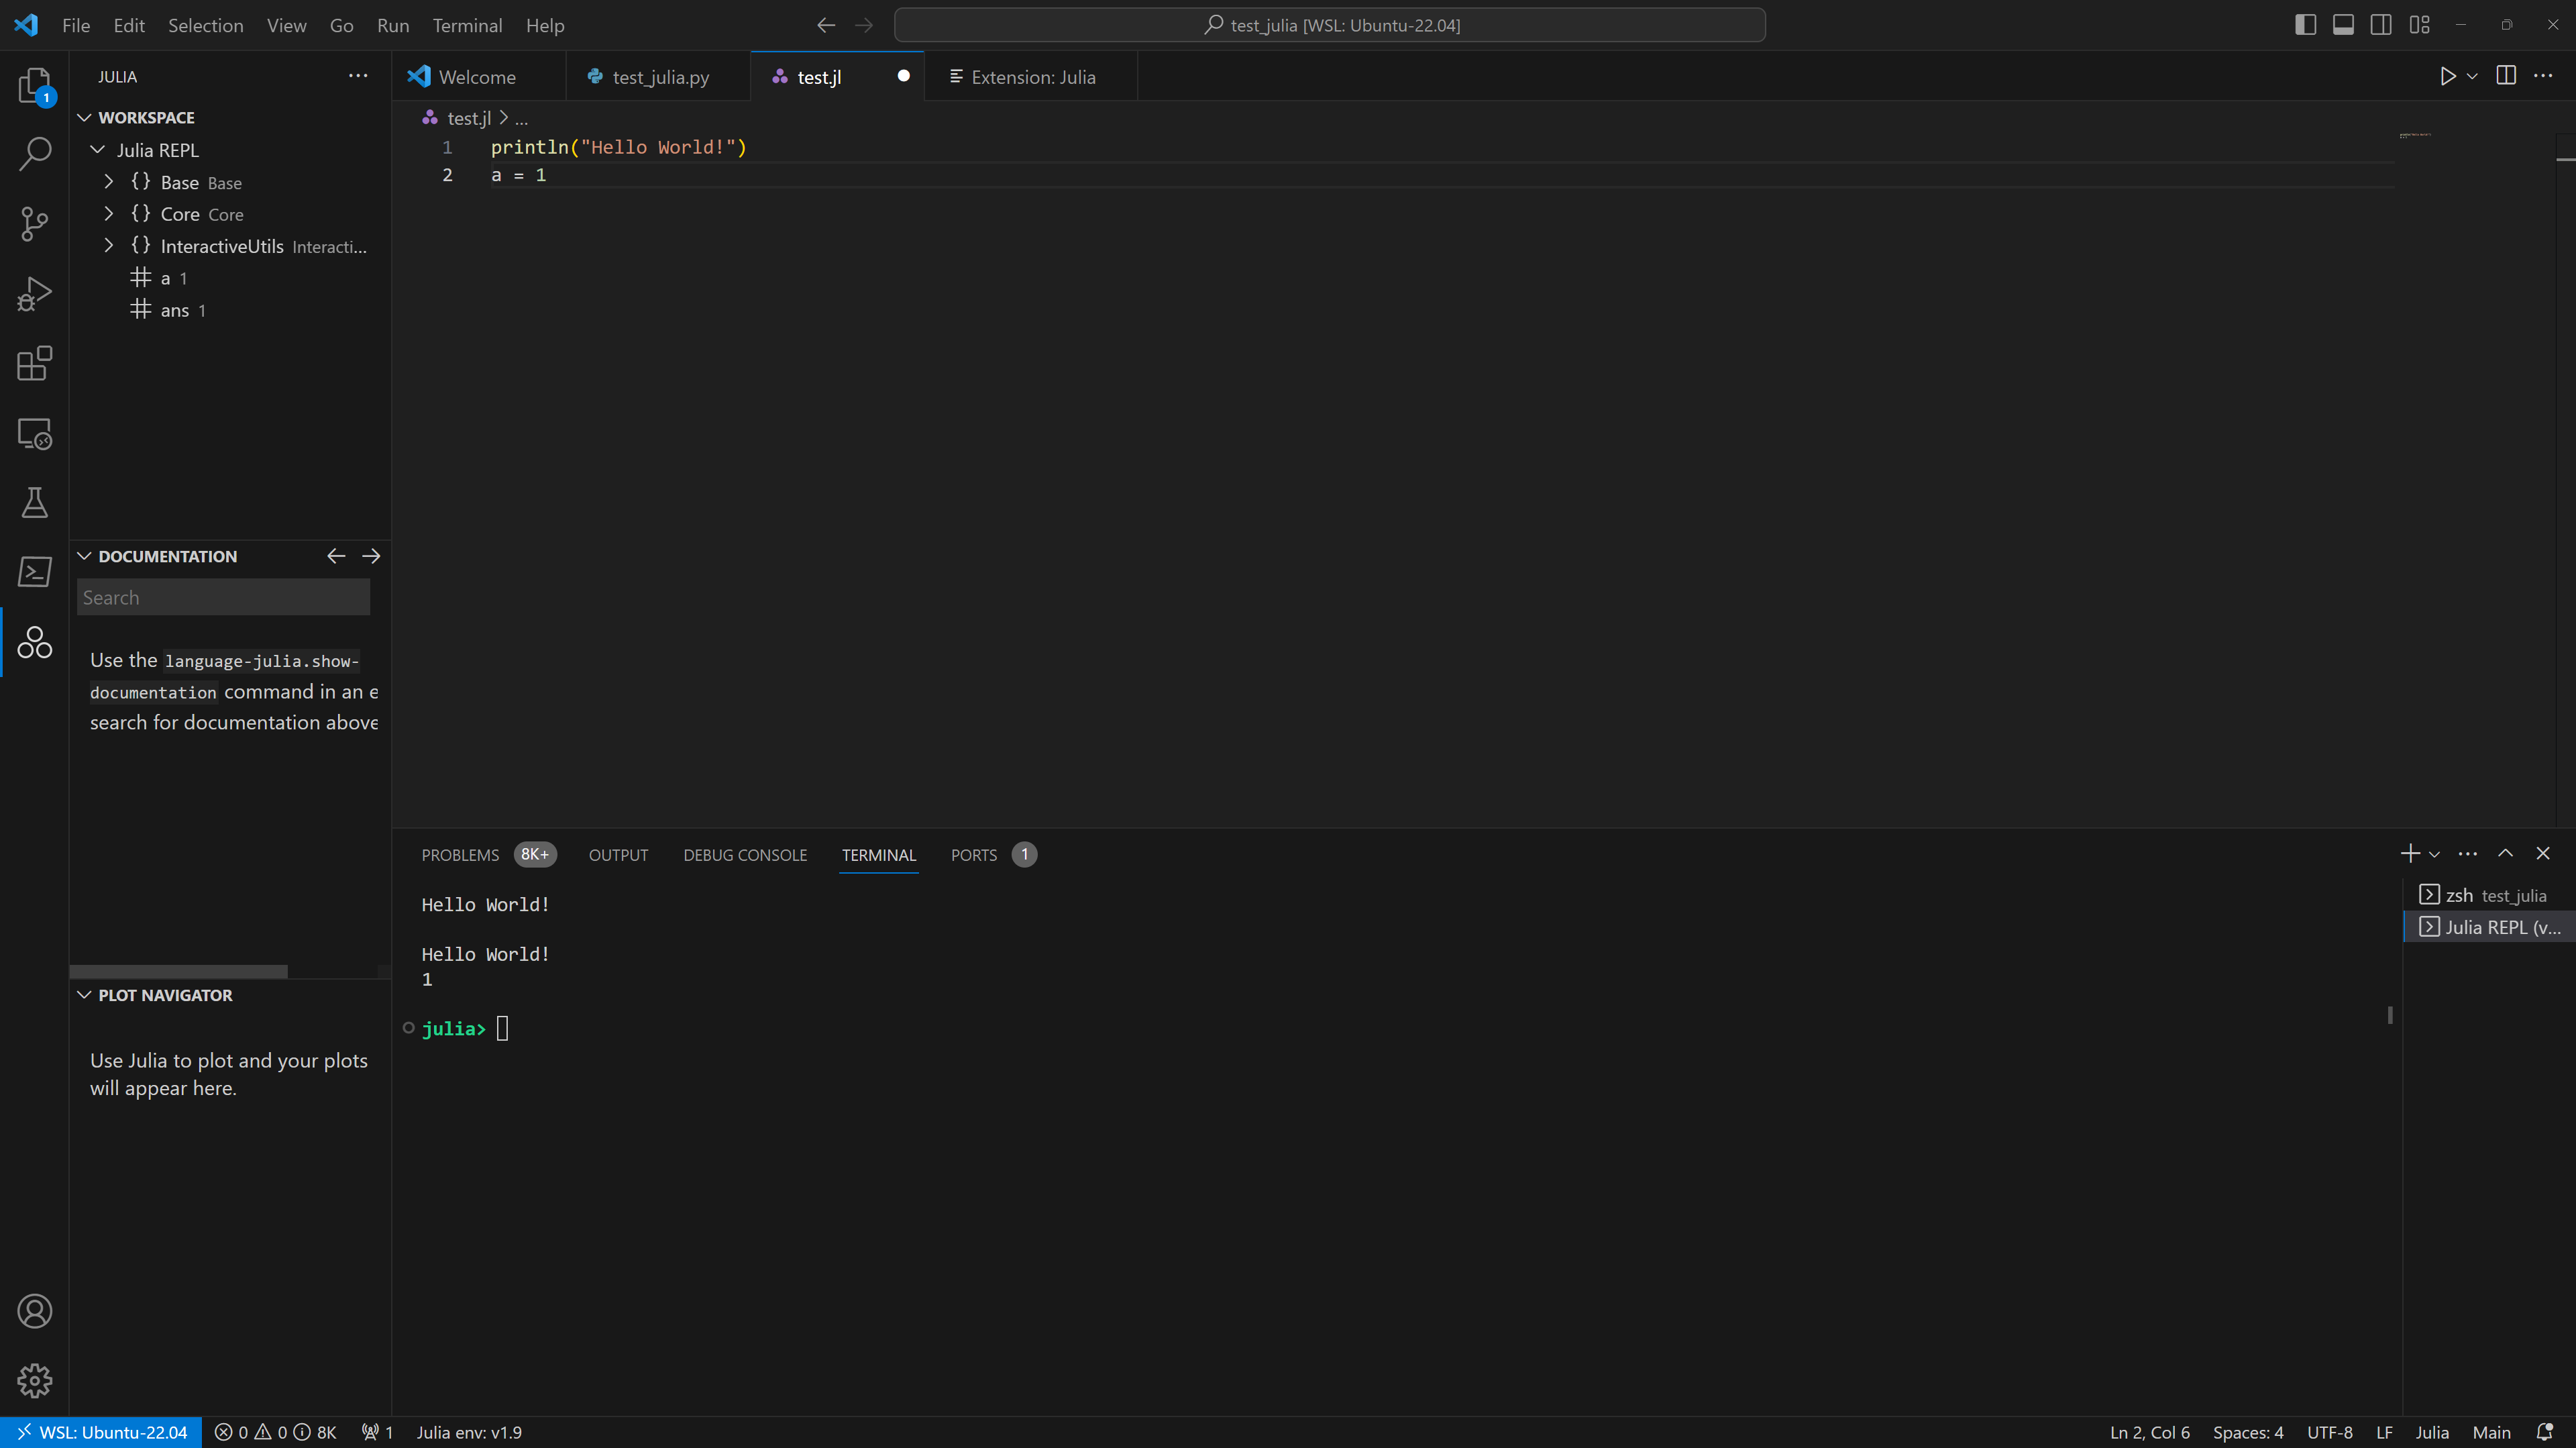Image resolution: width=2576 pixels, height=1448 pixels.
Task: Click the documentation horizontal scrollbar
Action: (179, 971)
